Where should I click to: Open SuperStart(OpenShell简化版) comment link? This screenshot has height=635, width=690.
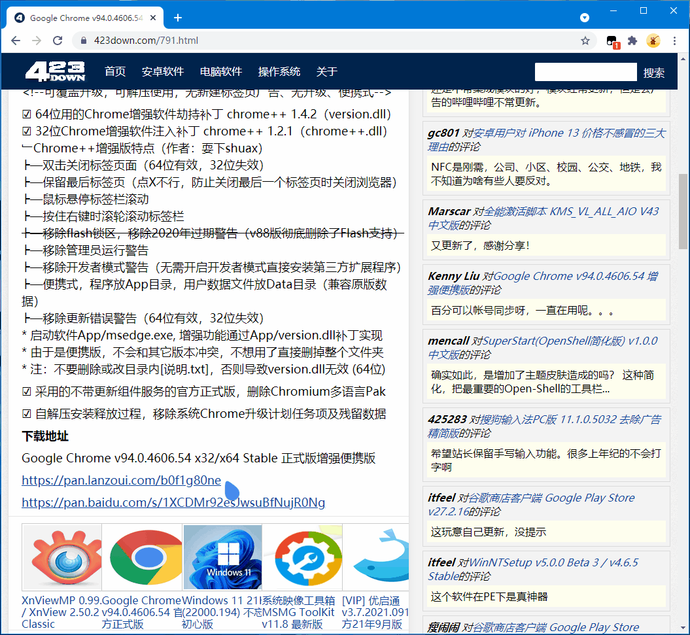(x=543, y=348)
